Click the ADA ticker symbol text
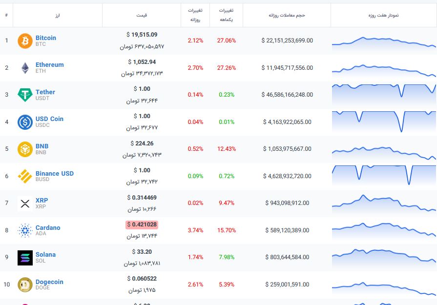Screen dimensions: 437x305 coord(41,233)
